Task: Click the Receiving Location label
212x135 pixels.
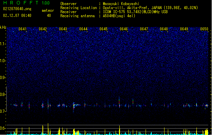Action: tap(79, 8)
